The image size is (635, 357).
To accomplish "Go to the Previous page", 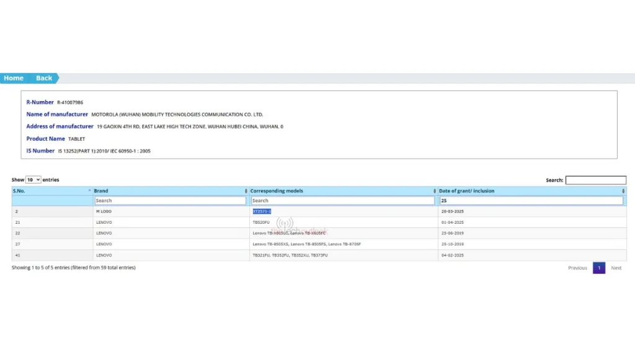I will click(577, 268).
